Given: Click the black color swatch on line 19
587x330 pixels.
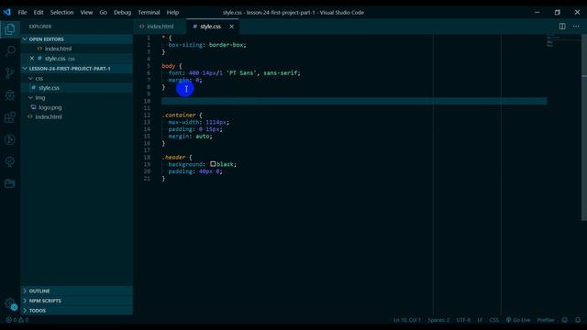Looking at the screenshot, I should [x=213, y=164].
